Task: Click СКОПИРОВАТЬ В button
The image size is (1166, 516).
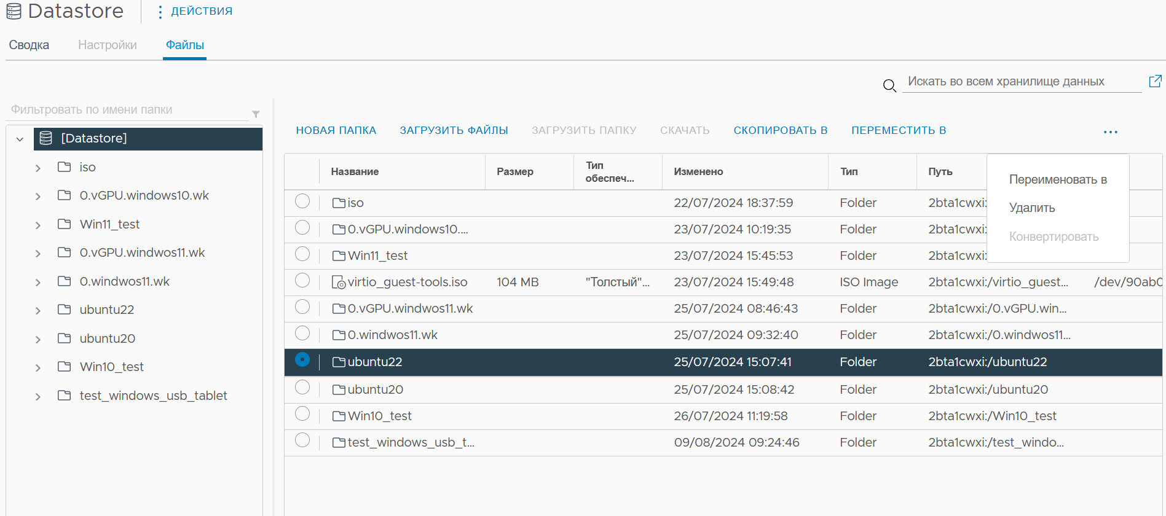Action: coord(780,130)
